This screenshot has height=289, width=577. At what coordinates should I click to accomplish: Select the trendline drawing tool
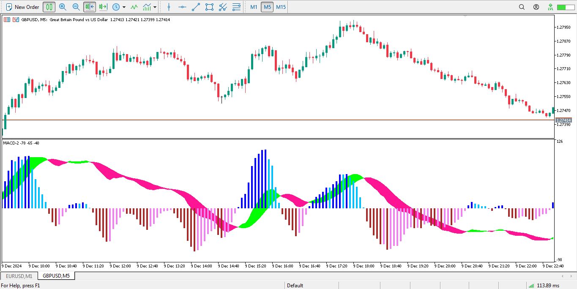click(x=196, y=7)
